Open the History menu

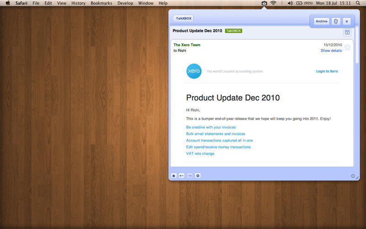pyautogui.click(x=78, y=3)
